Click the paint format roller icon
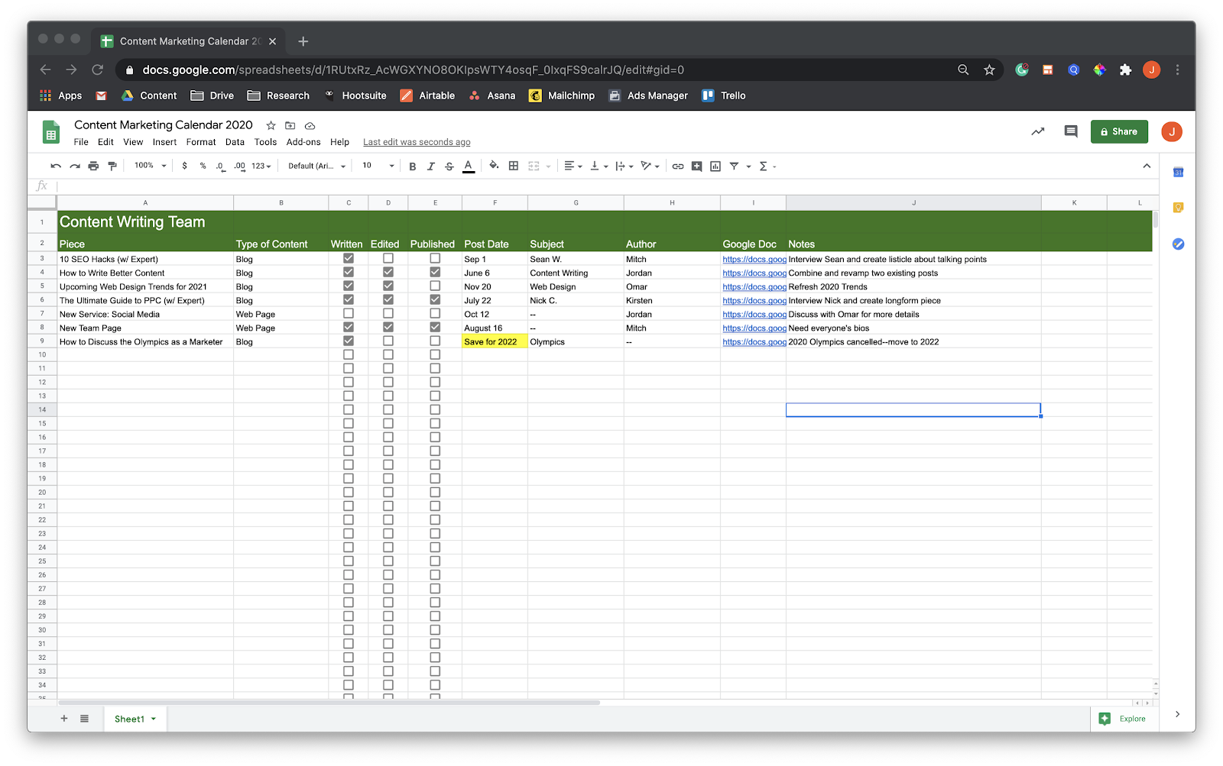1223x766 pixels. [x=112, y=166]
